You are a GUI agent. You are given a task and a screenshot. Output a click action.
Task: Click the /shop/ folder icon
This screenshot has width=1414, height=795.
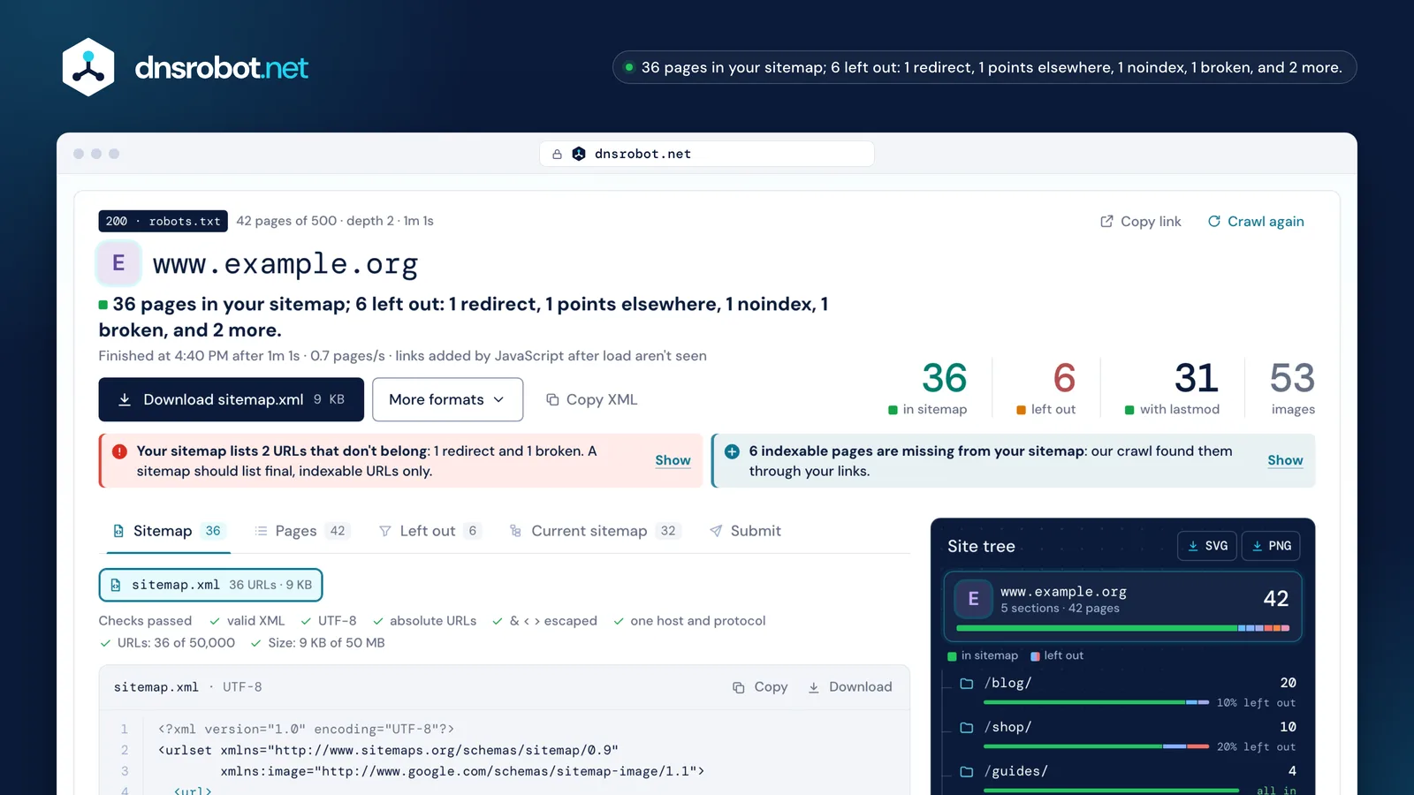[967, 727]
